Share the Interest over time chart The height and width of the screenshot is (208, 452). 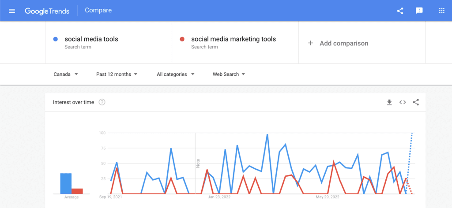(x=416, y=102)
